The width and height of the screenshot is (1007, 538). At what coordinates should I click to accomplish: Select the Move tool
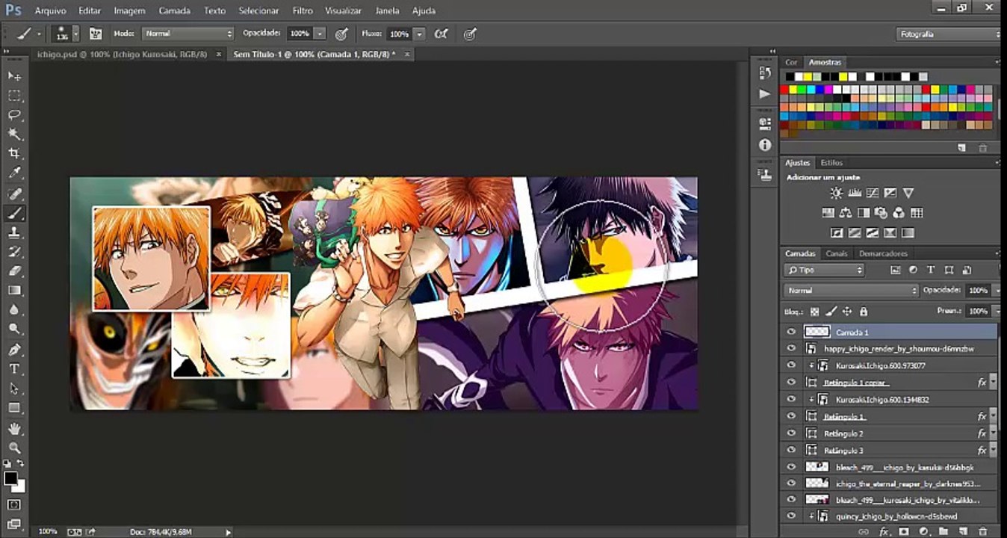pyautogui.click(x=14, y=76)
